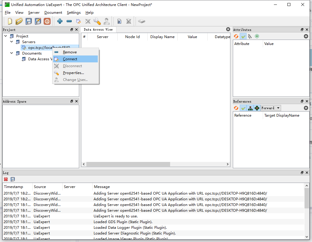Collapse the Documents tree node

coord(11,53)
